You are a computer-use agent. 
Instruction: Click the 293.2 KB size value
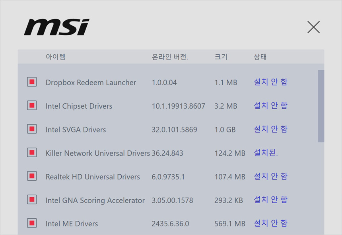coord(229,200)
